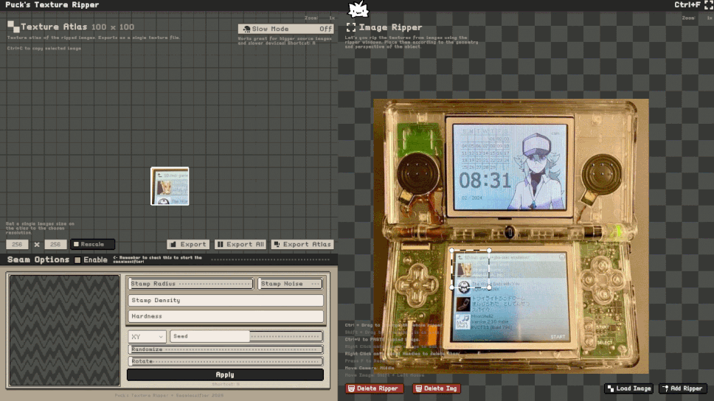Click the Hardness slider
This screenshot has width=714, height=401.
(x=226, y=316)
